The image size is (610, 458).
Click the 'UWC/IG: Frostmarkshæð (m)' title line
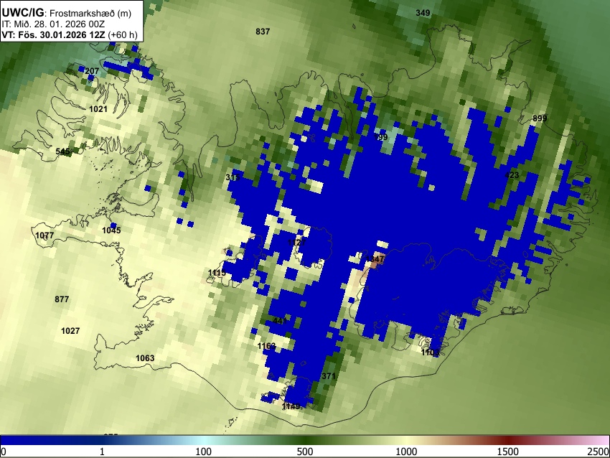click(x=67, y=13)
